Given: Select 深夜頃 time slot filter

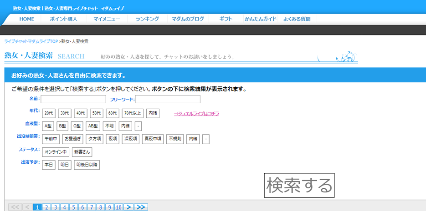Looking at the screenshot, I should tap(130, 139).
